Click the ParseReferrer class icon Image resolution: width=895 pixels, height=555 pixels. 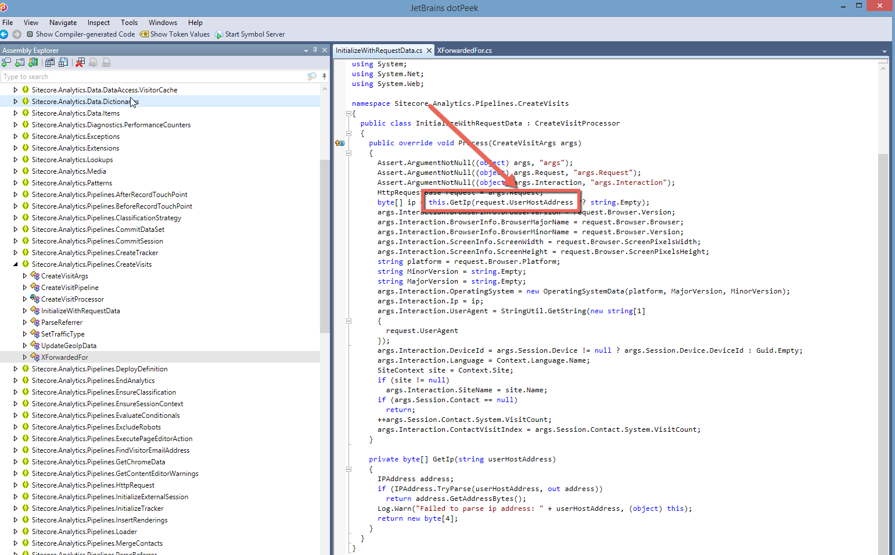coord(35,322)
